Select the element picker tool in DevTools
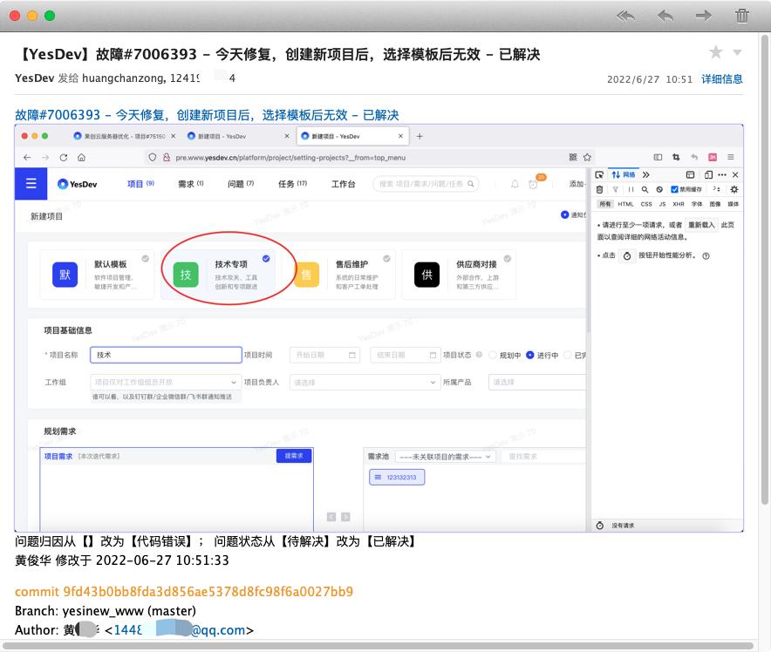 [601, 174]
